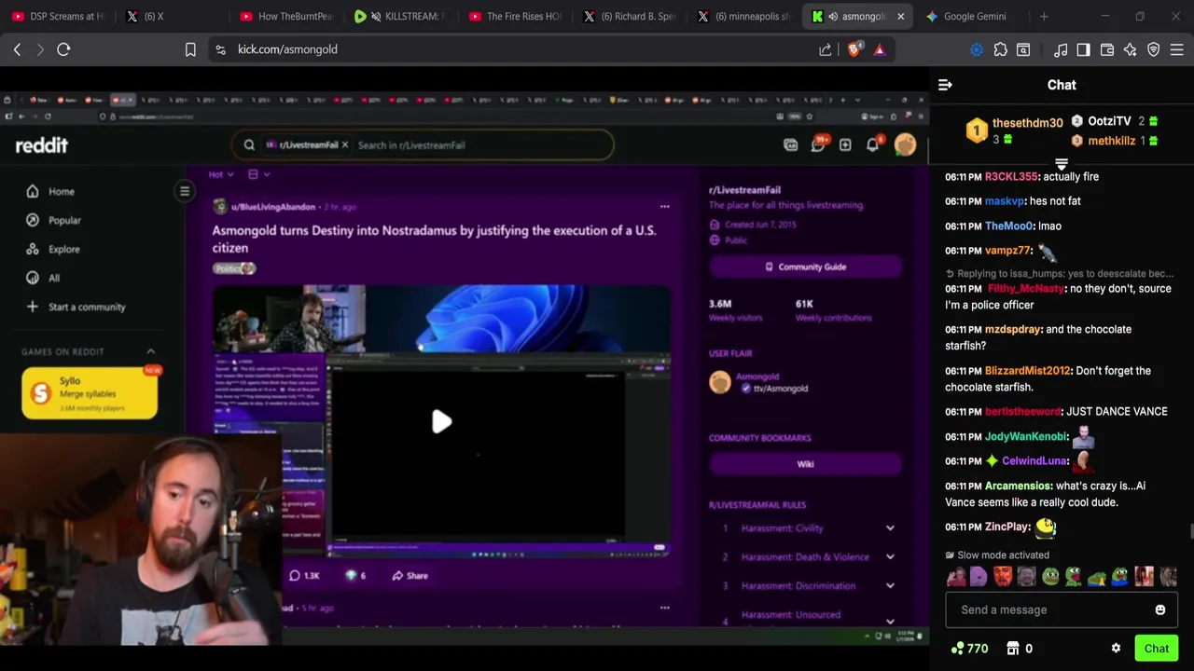Share the Asmongold Destiny post
The image size is (1194, 671).
(410, 576)
